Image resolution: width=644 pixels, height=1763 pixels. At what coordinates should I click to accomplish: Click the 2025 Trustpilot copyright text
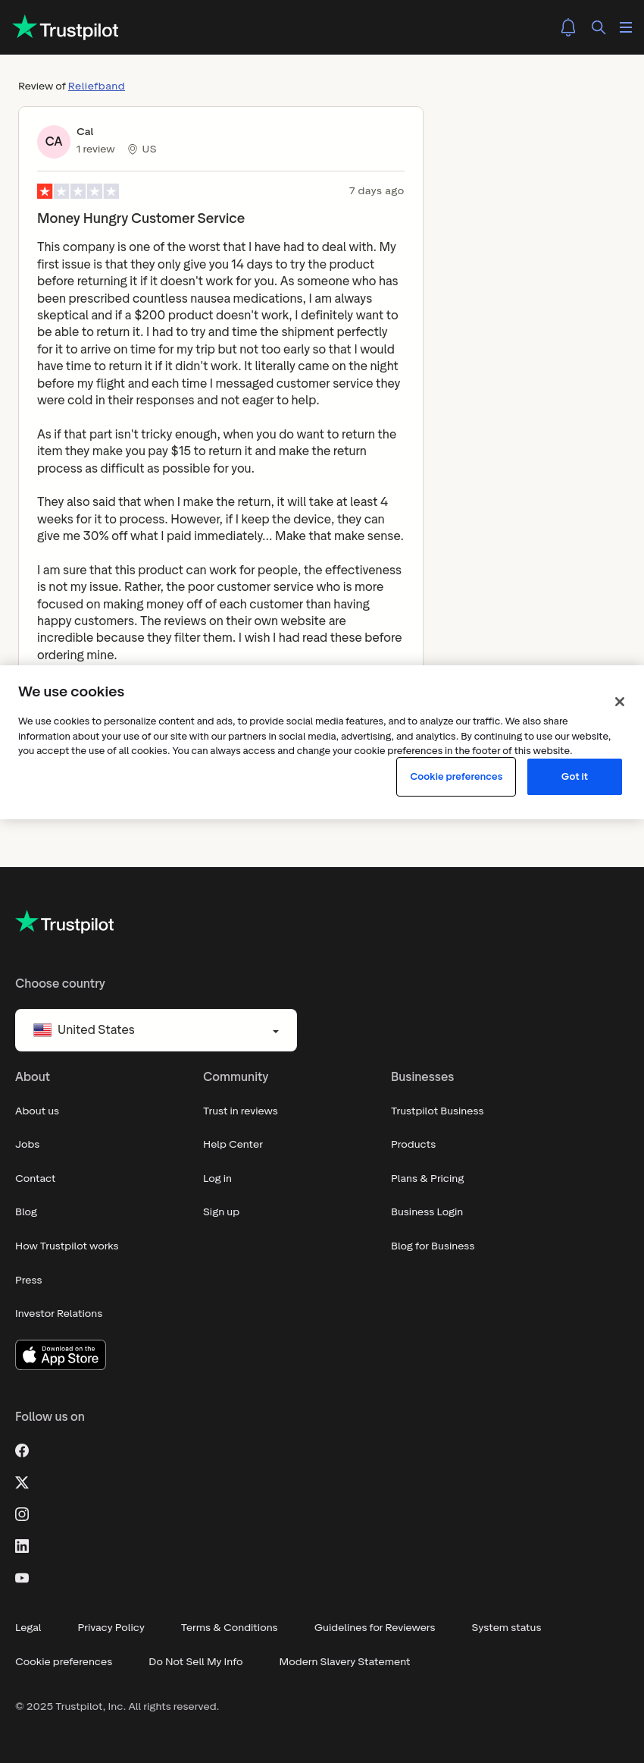(117, 1707)
